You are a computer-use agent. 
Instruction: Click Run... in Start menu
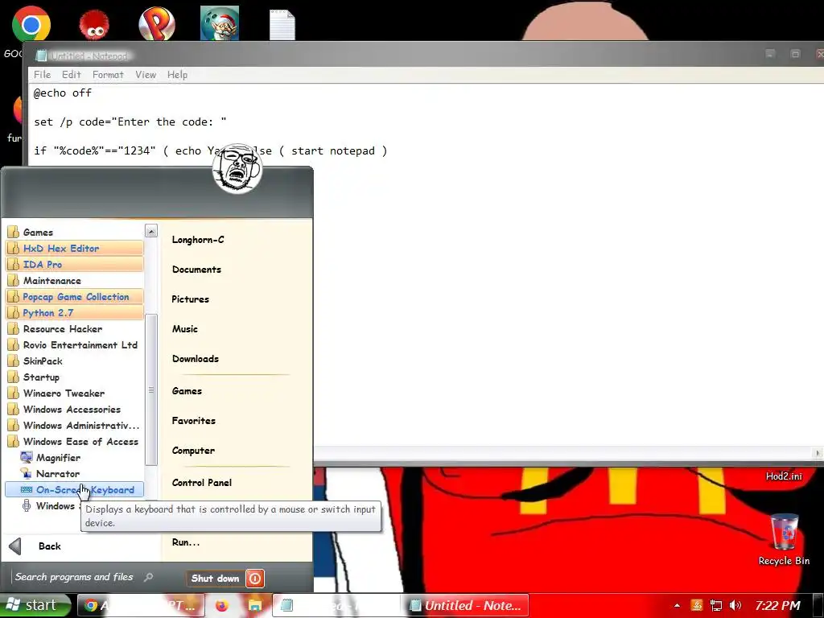click(x=186, y=542)
